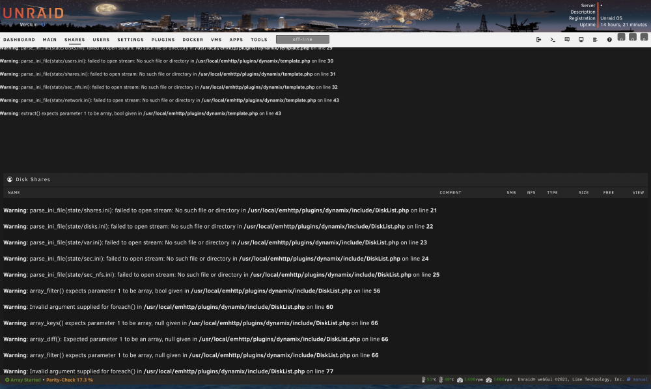Select the Shares tab
The height and width of the screenshot is (389, 651).
coord(74,40)
